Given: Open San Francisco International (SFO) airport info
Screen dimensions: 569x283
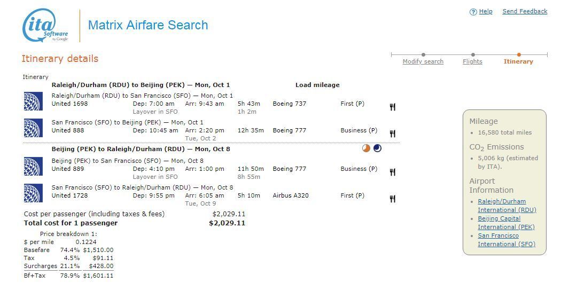Looking at the screenshot, I should click(506, 240).
